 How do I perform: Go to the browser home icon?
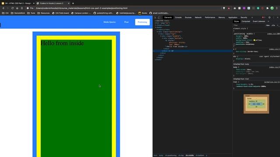(x=17, y=8)
